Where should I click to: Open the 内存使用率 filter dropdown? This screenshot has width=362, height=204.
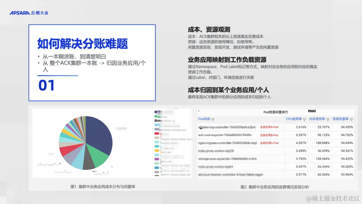(327, 119)
